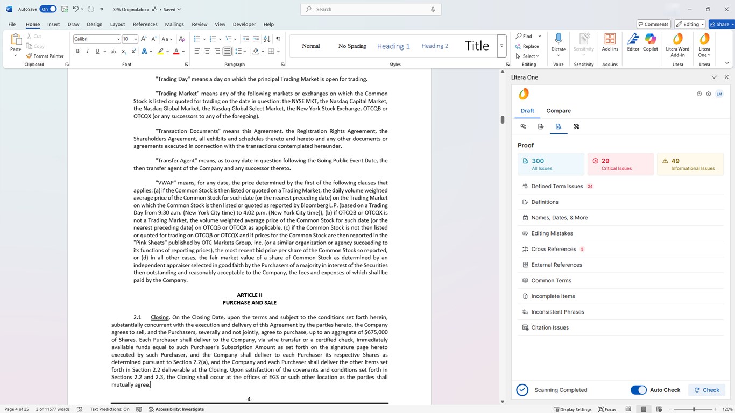
Task: Toggle Text Predictions setting
Action: [x=110, y=409]
